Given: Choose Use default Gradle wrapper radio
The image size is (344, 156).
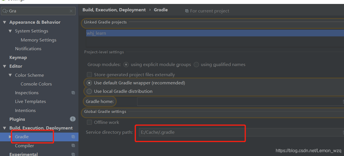Looking at the screenshot, I should click(x=89, y=83).
